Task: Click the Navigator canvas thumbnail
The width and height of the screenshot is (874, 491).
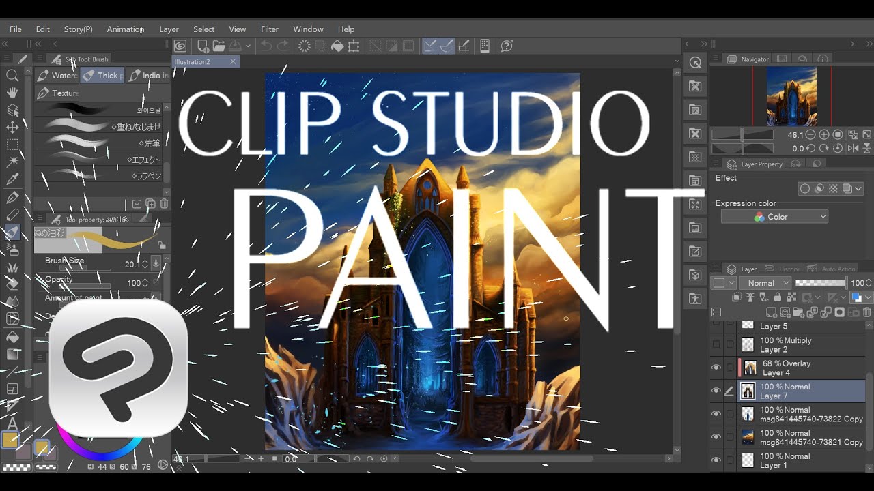Action: pyautogui.click(x=791, y=96)
